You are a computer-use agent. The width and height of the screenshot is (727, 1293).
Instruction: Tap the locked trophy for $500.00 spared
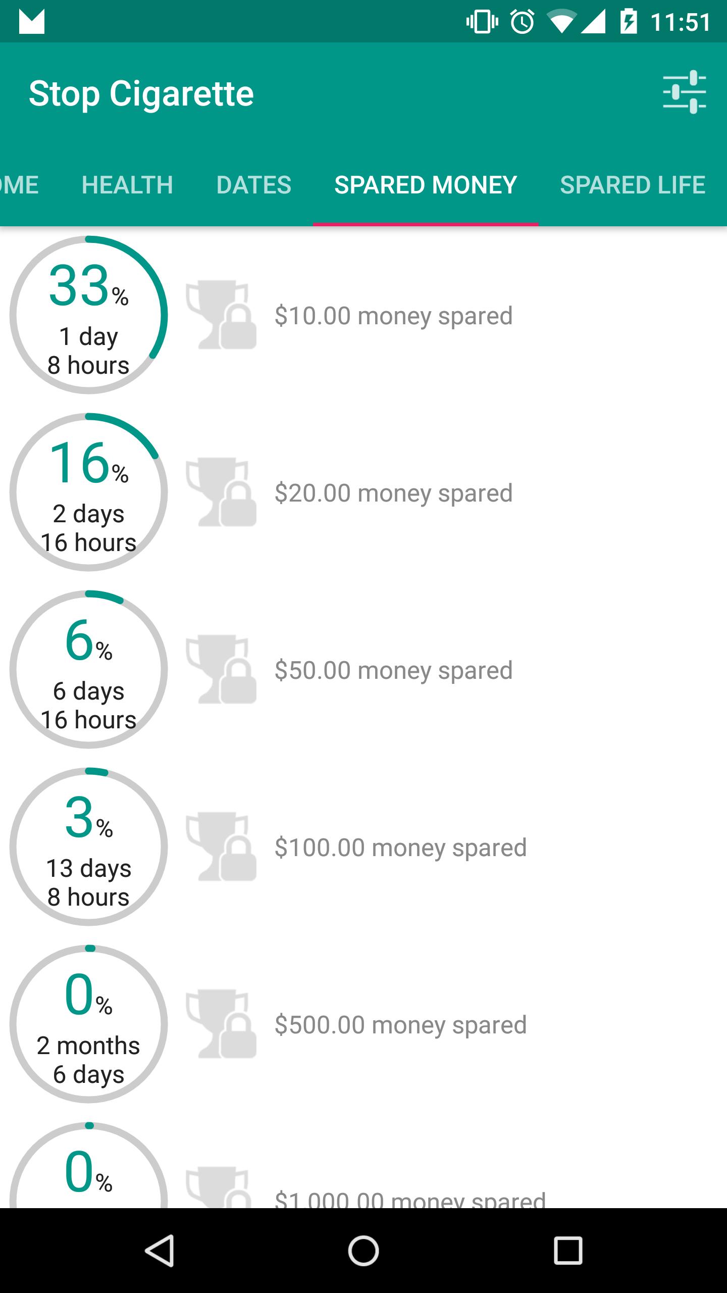pos(221,1024)
